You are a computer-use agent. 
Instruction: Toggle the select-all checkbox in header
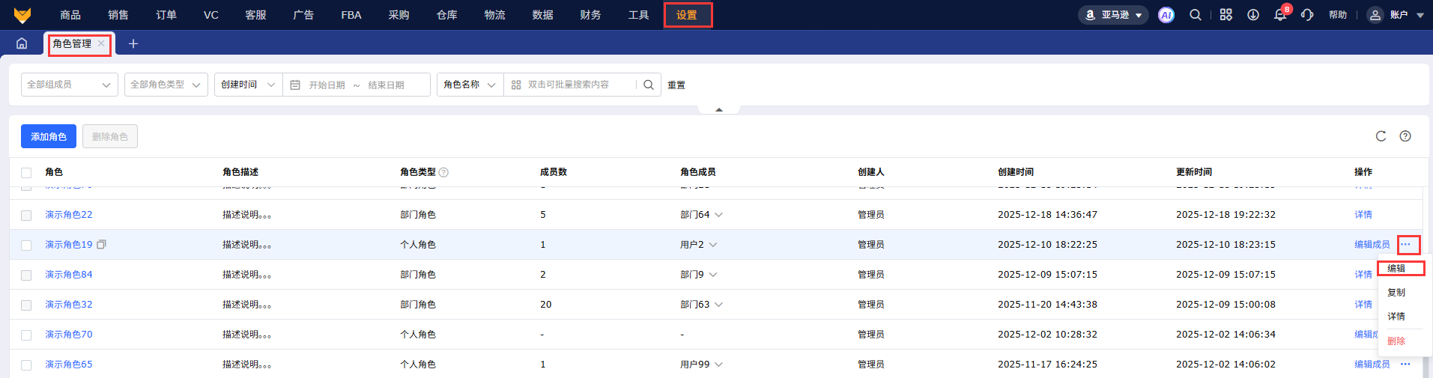pos(26,173)
